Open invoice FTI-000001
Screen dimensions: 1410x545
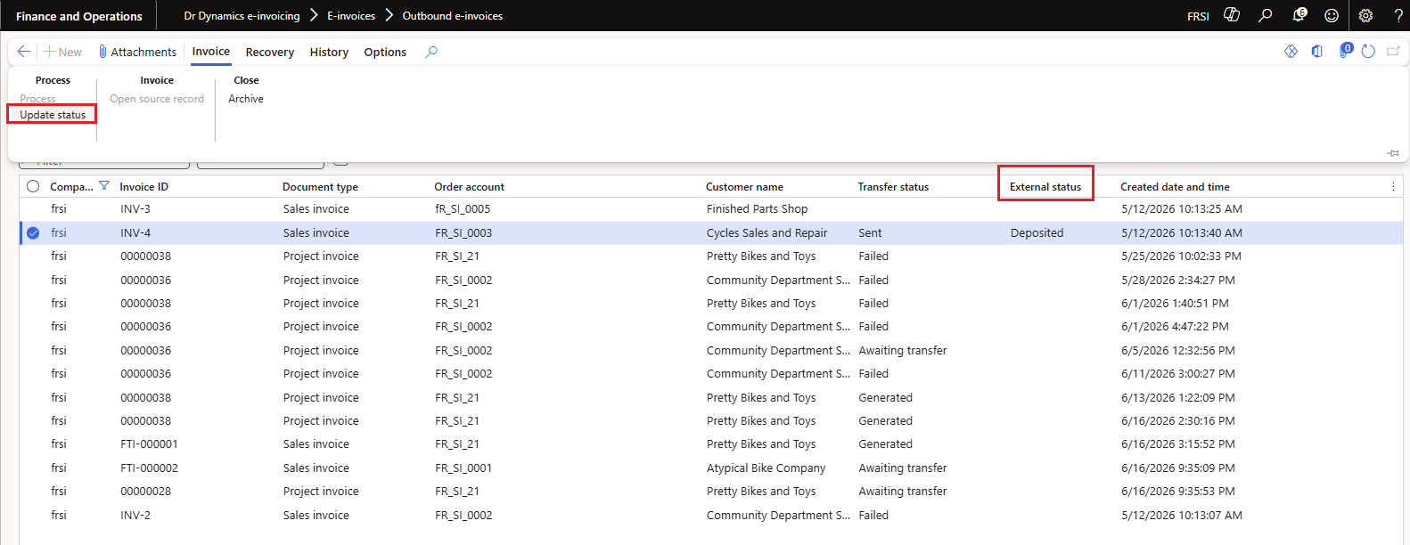pos(149,443)
